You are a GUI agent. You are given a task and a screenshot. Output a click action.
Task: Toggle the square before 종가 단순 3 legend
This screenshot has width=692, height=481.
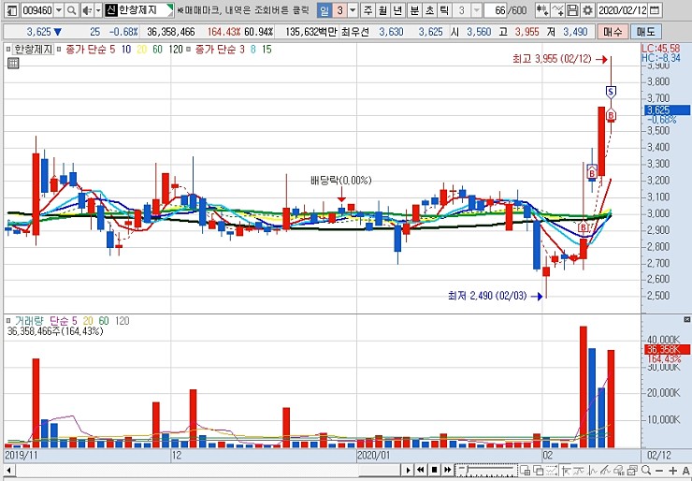[189, 50]
